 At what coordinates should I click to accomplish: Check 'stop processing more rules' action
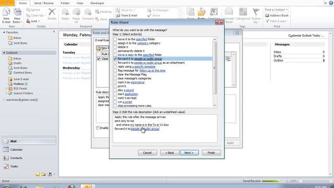click(x=115, y=105)
